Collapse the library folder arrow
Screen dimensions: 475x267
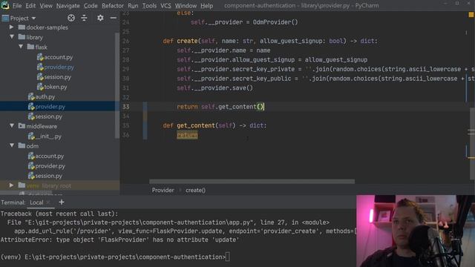coord(12,37)
